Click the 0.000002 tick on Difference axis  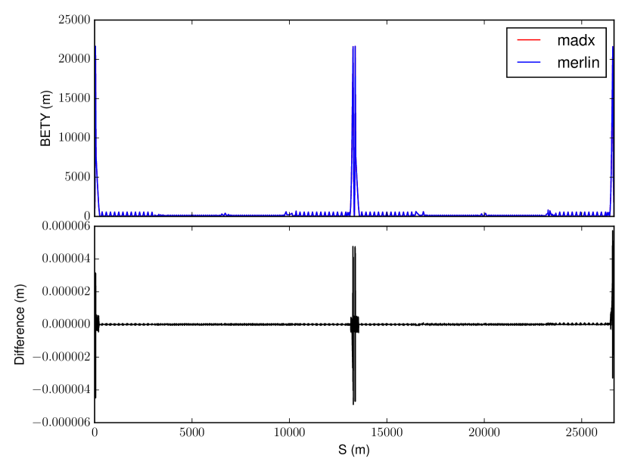coord(66,291)
